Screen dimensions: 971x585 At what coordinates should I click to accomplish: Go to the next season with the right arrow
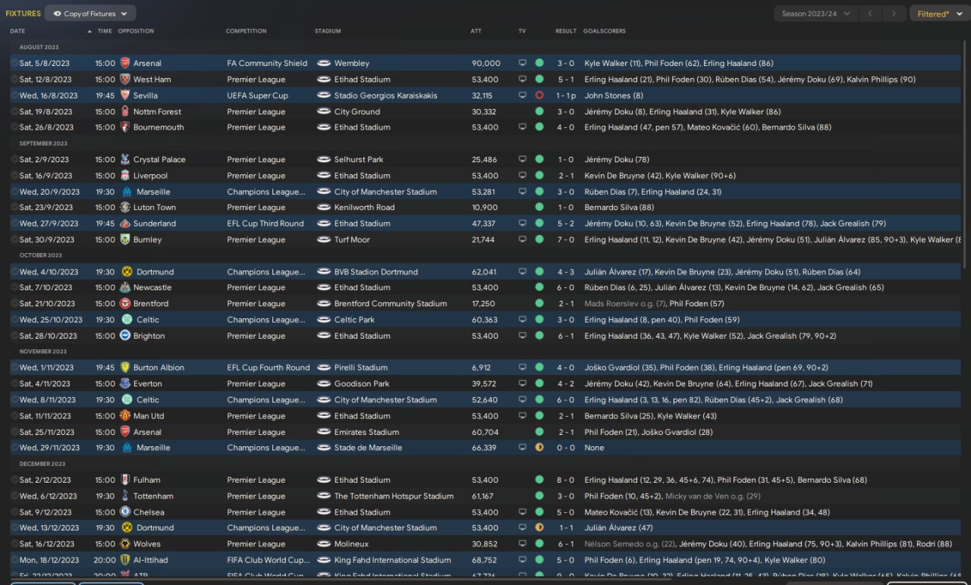click(x=895, y=14)
